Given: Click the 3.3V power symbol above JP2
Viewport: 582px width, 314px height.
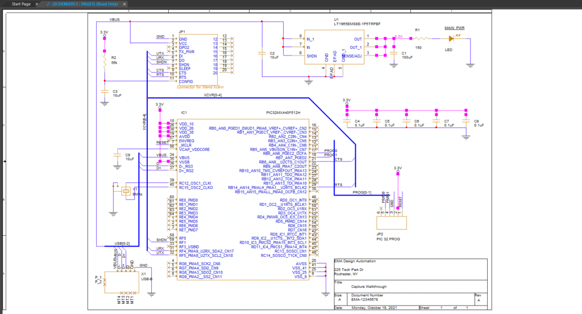Looking at the screenshot, I should (x=398, y=169).
